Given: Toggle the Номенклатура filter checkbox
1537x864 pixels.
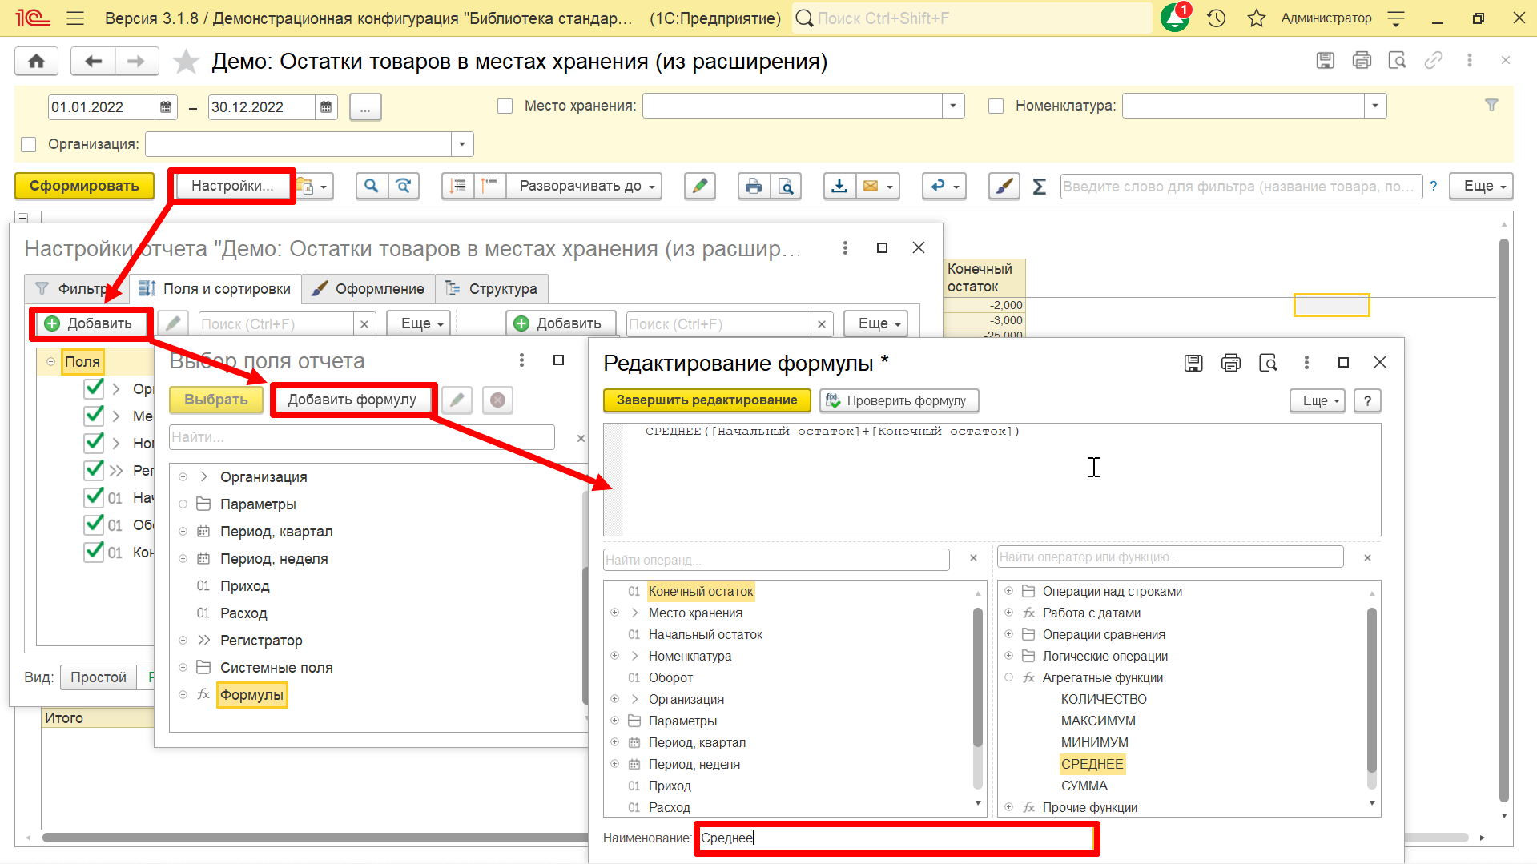Looking at the screenshot, I should click(x=996, y=106).
